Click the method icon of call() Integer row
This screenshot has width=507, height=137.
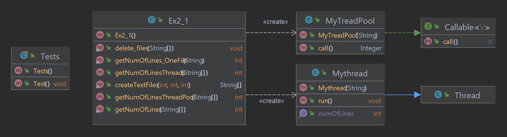click(303, 48)
